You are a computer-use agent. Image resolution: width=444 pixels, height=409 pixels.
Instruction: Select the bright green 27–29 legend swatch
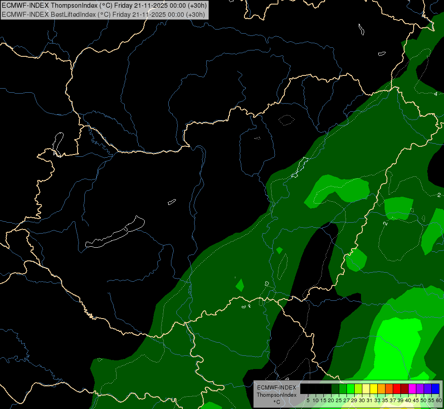point(351,389)
